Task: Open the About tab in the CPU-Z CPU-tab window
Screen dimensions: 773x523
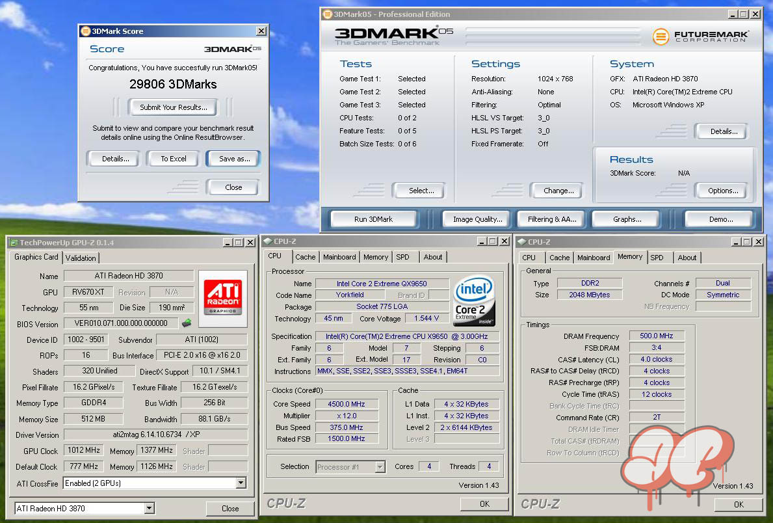Action: (x=433, y=257)
